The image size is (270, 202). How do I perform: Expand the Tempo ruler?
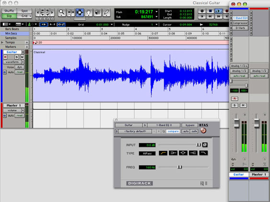tap(2, 42)
